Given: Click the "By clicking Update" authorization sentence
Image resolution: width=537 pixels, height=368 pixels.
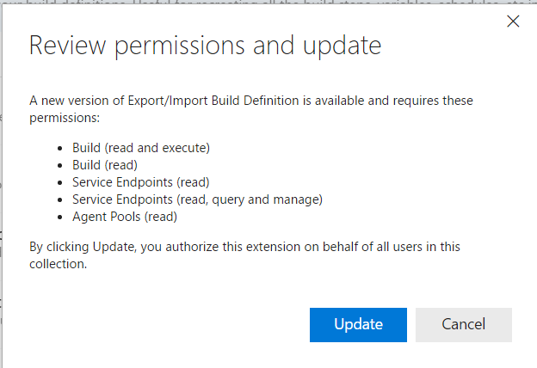Looking at the screenshot, I should (244, 247).
